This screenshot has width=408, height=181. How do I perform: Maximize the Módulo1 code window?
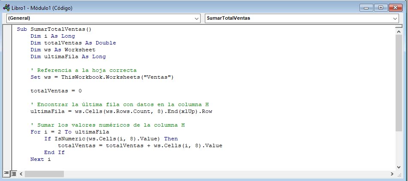click(x=381, y=8)
